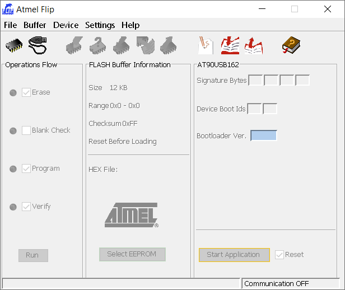Click the first Device Boot Ids field
The image size is (345, 290).
pyautogui.click(x=254, y=109)
